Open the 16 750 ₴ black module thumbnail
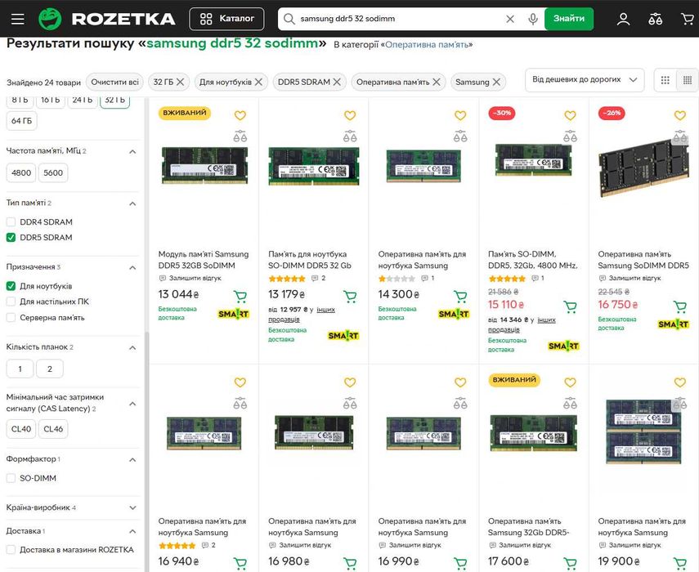Viewport: 699px width, 572px height. (643, 168)
